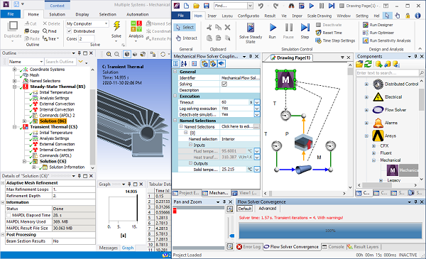Click the Tree dropdown button
426x259 pixels.
click(x=51, y=39)
